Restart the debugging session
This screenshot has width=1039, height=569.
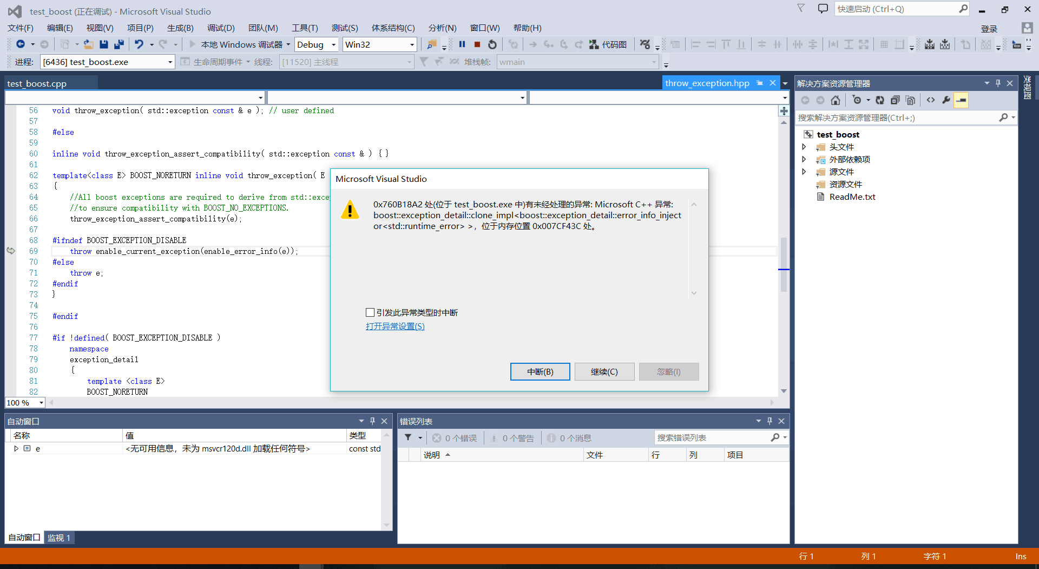click(492, 44)
